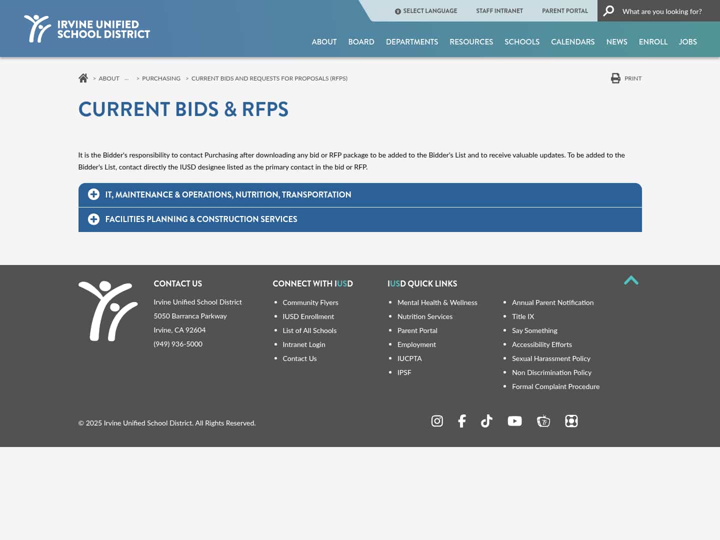Open the DEPARTMENTS menu
720x540 pixels.
tap(412, 42)
